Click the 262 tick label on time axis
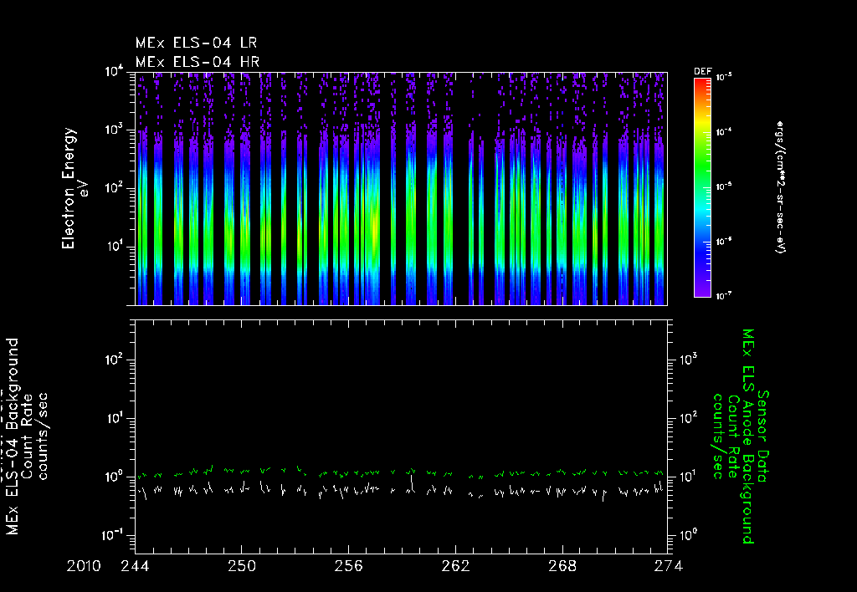 455,566
